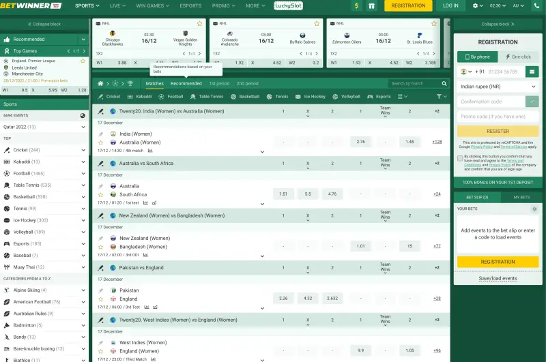This screenshot has height=362, width=546.
Task: Select odds 1.51 for Australia
Action: pyautogui.click(x=283, y=194)
